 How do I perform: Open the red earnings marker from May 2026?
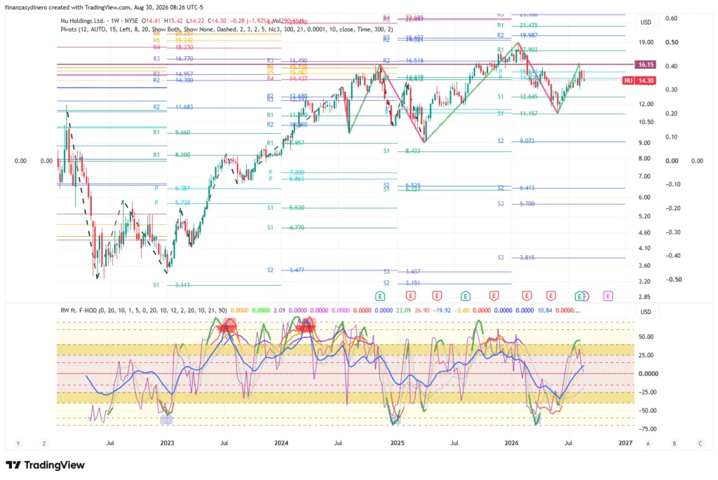tap(551, 296)
